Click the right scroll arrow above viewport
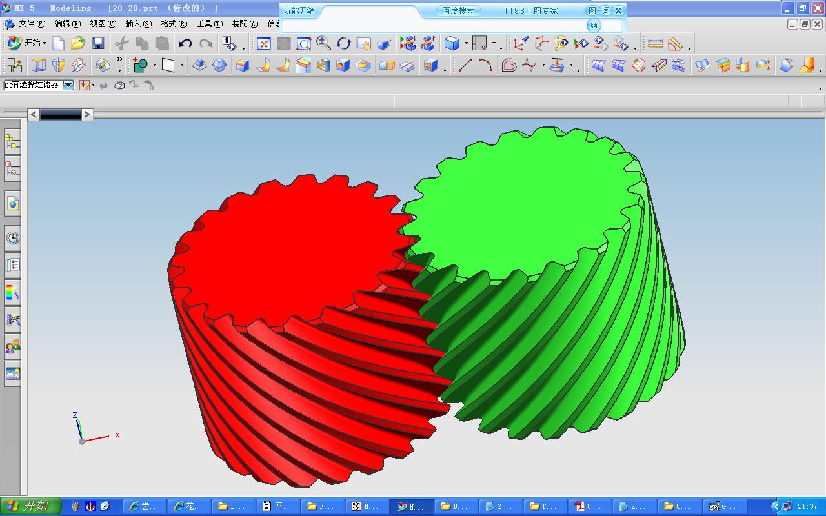 pos(87,114)
